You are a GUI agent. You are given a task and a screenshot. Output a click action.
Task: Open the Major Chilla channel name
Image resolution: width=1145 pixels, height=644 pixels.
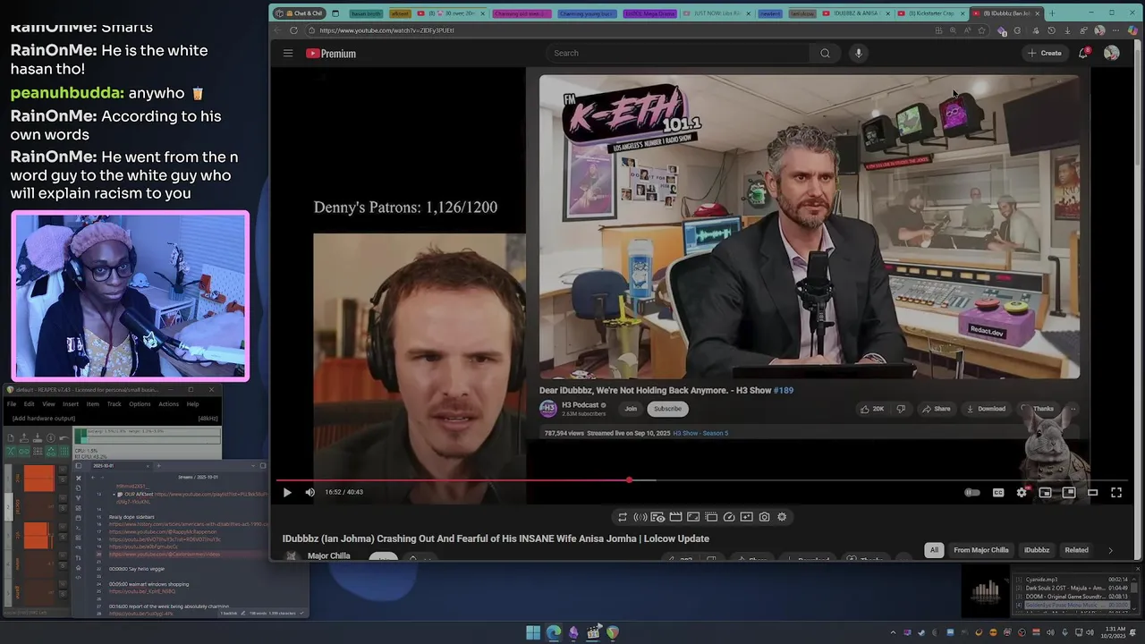(329, 555)
